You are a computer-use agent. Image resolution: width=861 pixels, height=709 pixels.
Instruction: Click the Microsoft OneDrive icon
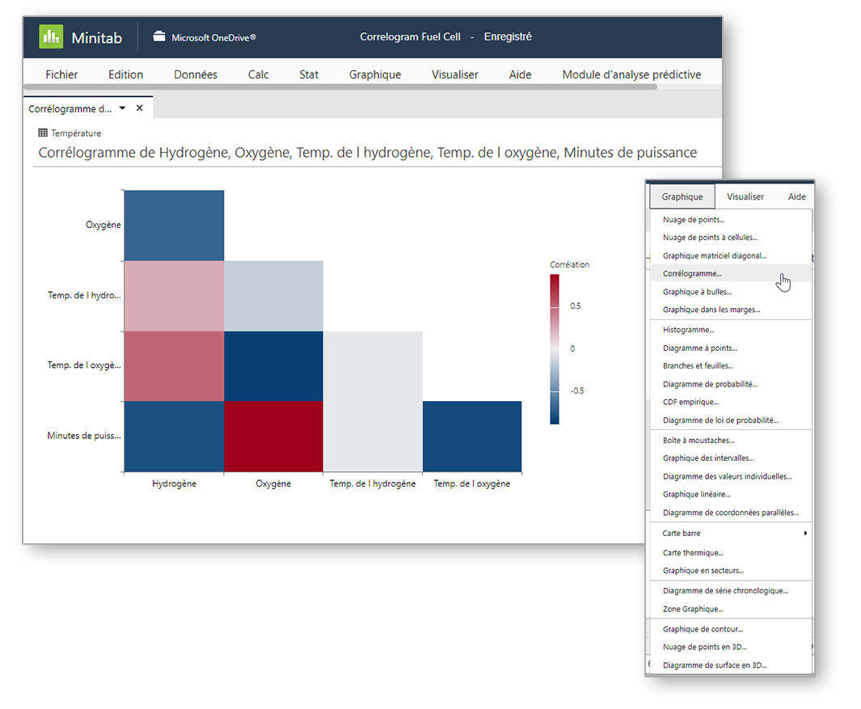click(159, 37)
